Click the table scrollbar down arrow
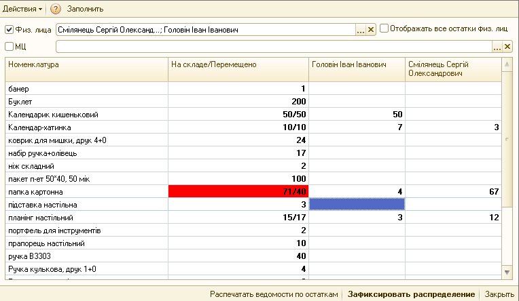This screenshot has height=301, width=519. click(506, 271)
